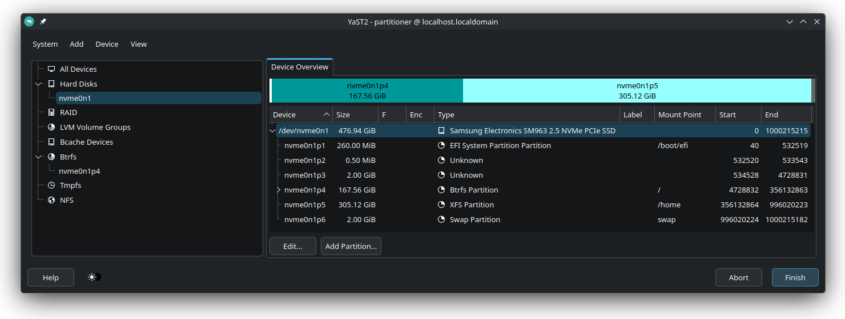Click the partition icon beside XFS Partition

(441, 205)
